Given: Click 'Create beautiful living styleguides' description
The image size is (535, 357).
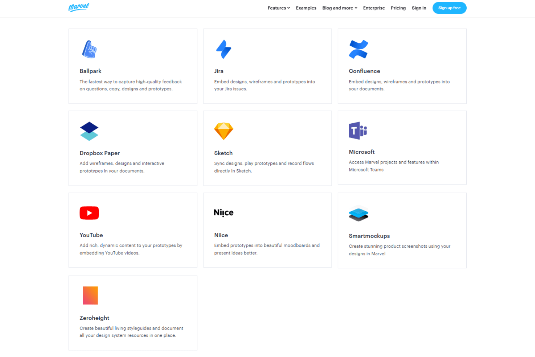Looking at the screenshot, I should (x=131, y=332).
